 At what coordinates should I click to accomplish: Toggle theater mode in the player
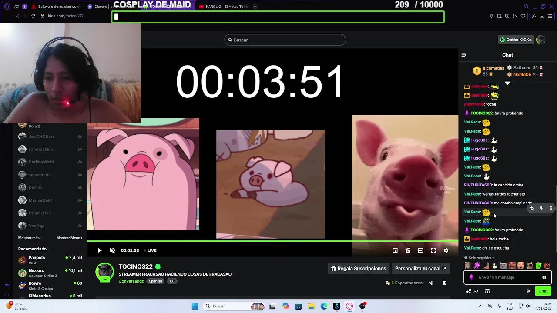click(420, 250)
